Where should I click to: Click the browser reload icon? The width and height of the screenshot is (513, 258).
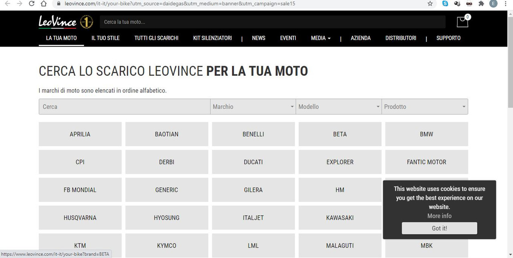[x=32, y=4]
